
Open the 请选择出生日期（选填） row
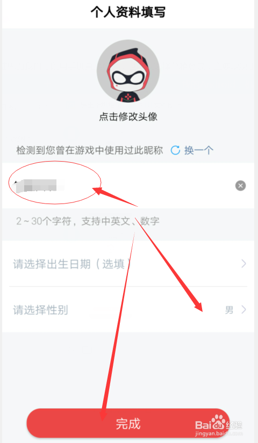point(128,264)
